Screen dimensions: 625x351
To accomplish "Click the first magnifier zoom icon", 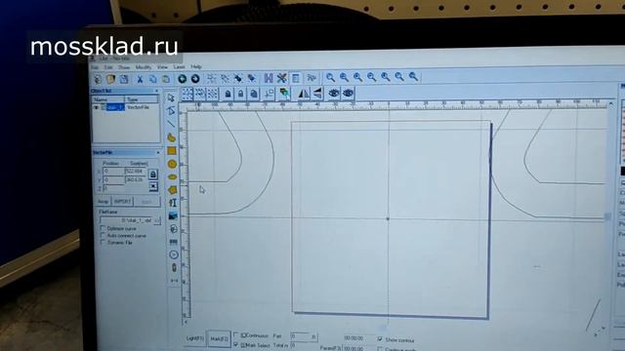I will (x=330, y=77).
